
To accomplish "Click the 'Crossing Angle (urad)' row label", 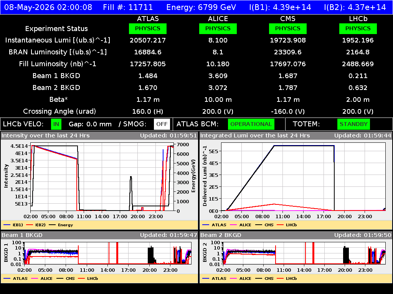I will [59, 111].
